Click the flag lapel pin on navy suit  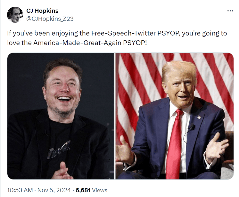pyautogui.click(x=199, y=117)
